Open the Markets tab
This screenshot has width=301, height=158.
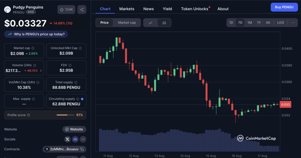[x=127, y=9]
